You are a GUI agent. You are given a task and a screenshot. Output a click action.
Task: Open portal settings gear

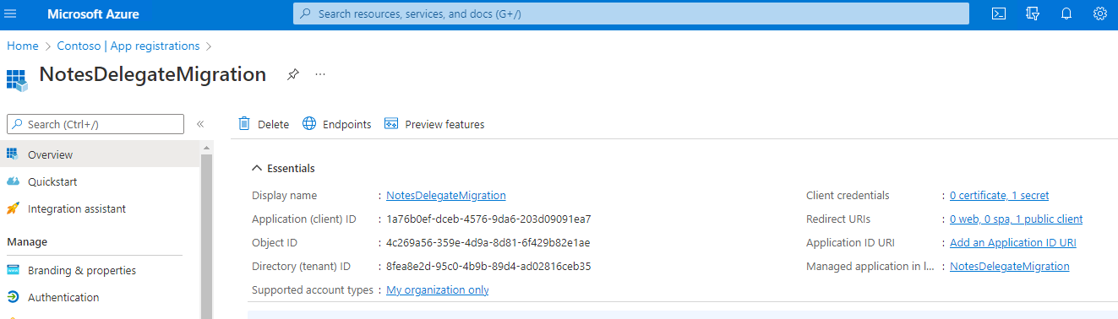tap(1100, 14)
